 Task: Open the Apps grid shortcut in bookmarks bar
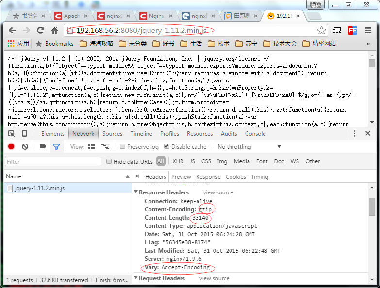click(18, 44)
